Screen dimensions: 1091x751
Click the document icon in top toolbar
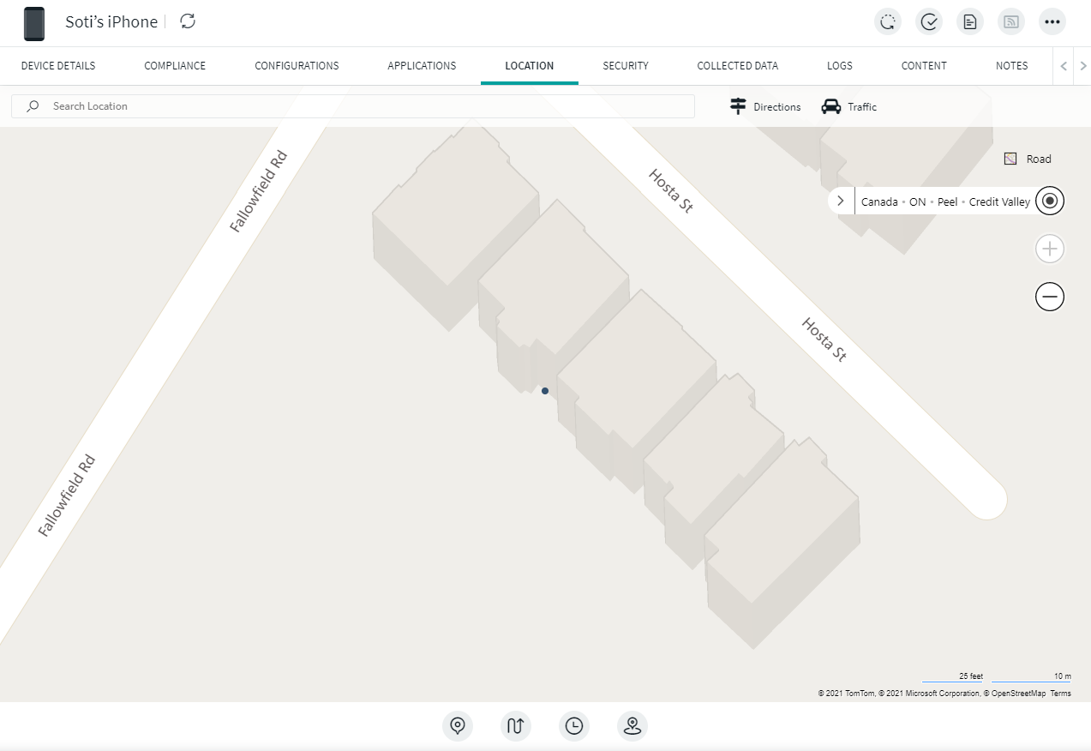[970, 22]
